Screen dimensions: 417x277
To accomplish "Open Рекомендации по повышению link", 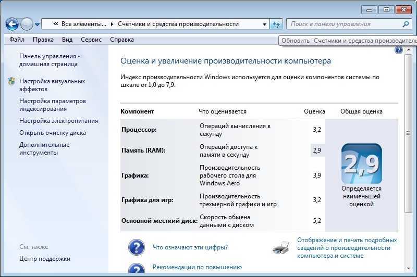I will (197, 267).
